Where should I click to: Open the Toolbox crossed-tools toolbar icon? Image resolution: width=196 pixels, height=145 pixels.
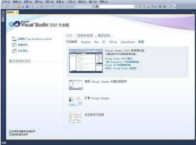pos(156,6)
